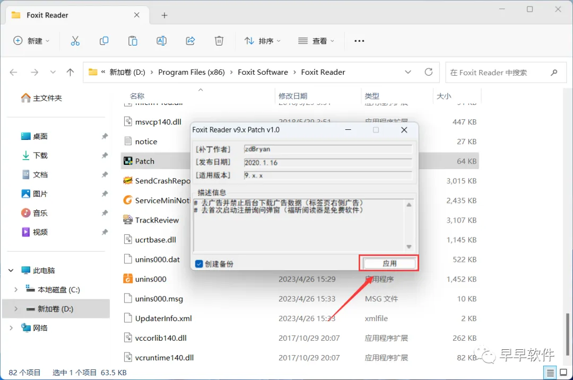Go up one folder level arrow
Screen dimensions: 573x380
click(70, 72)
